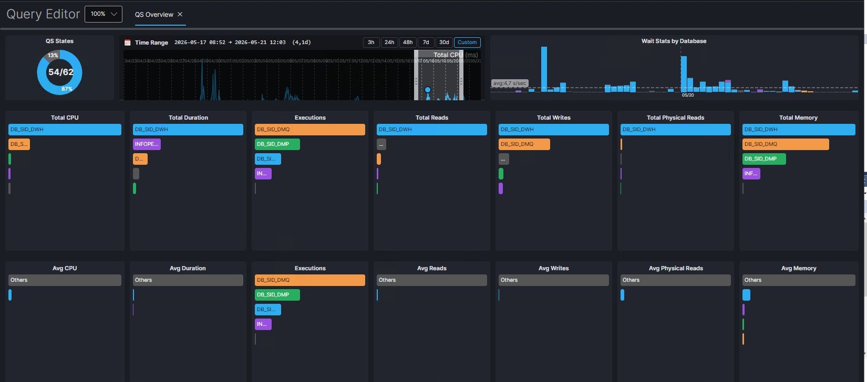Select the small blue bar in Avg Memory
This screenshot has height=382, width=867.
click(x=746, y=295)
